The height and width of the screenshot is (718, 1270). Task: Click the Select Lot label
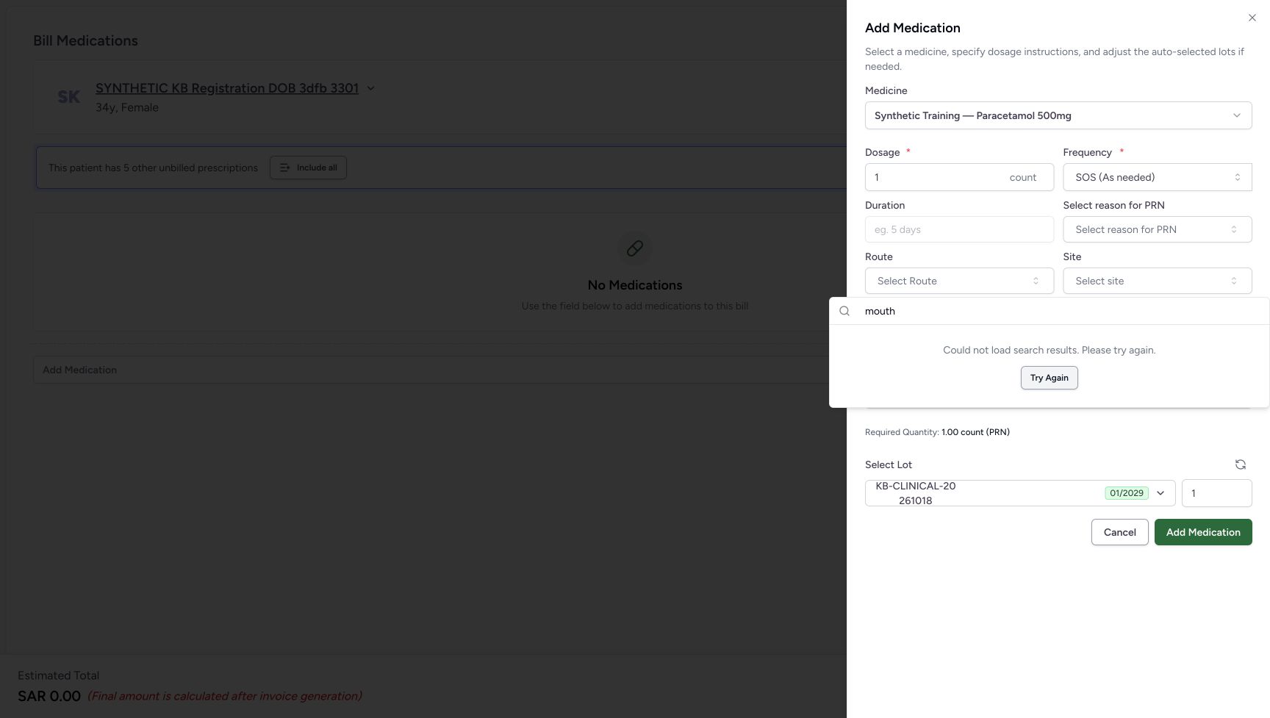point(889,464)
